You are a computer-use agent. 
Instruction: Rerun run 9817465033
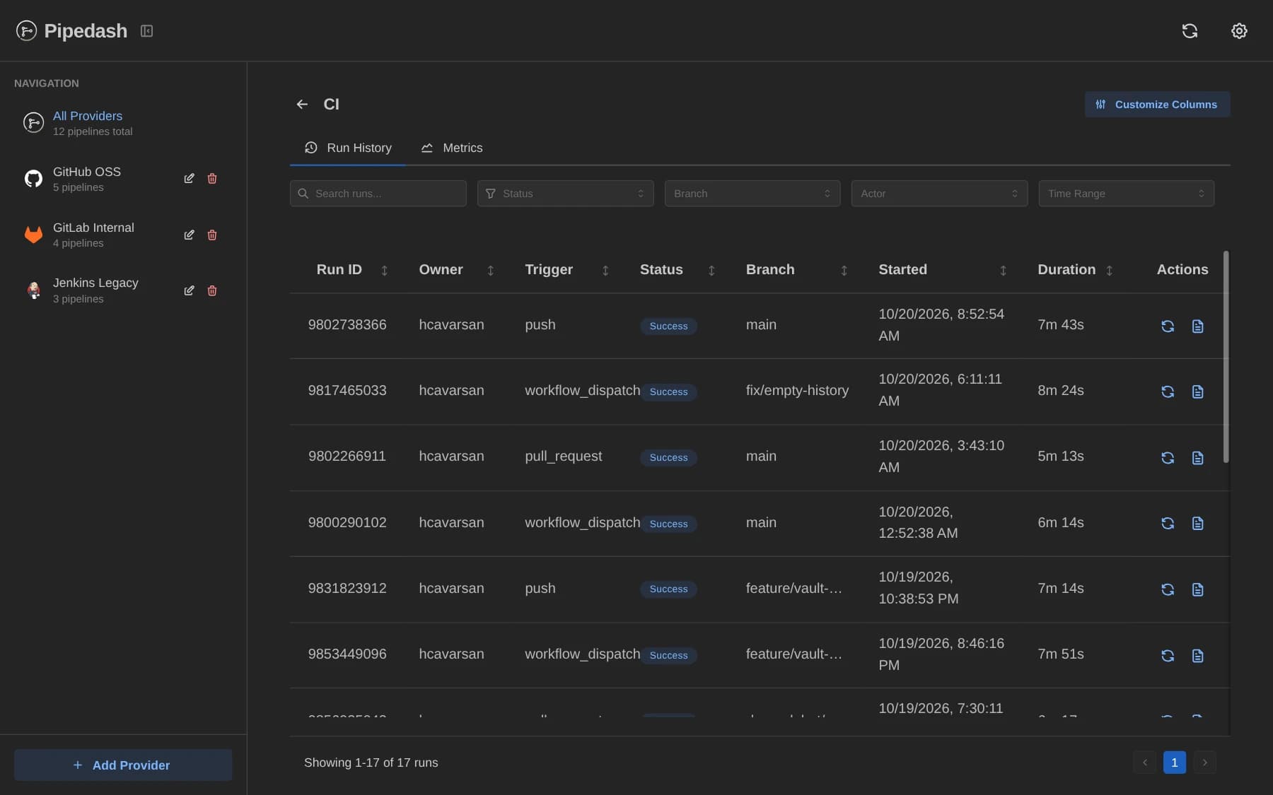coord(1168,391)
